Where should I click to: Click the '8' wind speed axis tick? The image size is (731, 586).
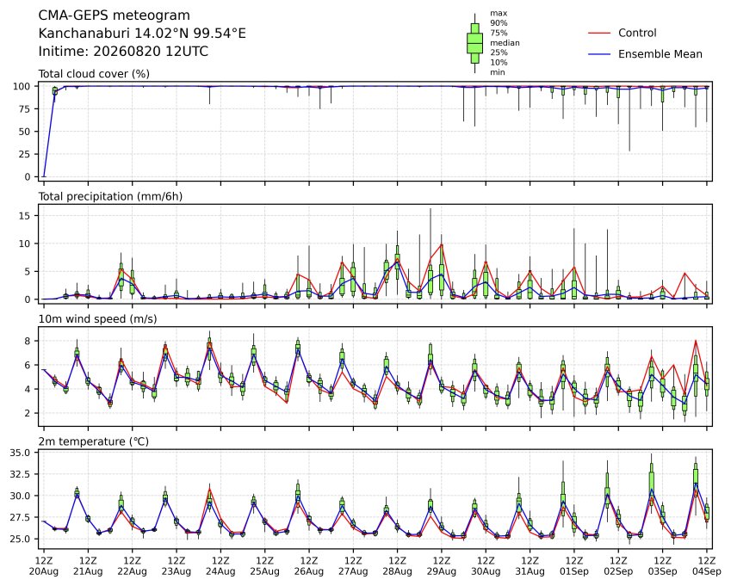(x=28, y=341)
